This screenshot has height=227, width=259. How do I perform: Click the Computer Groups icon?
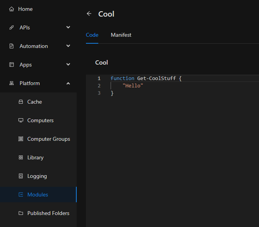21,139
